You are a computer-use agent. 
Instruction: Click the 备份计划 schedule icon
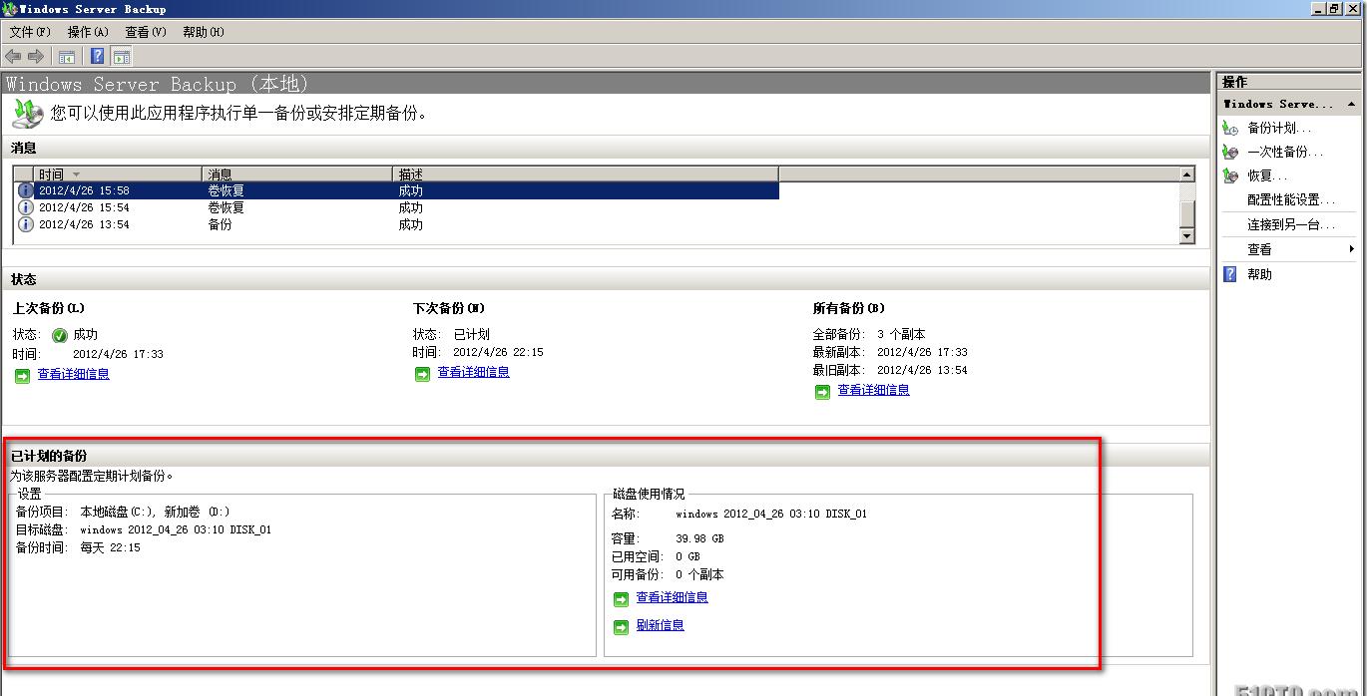pyautogui.click(x=1230, y=128)
